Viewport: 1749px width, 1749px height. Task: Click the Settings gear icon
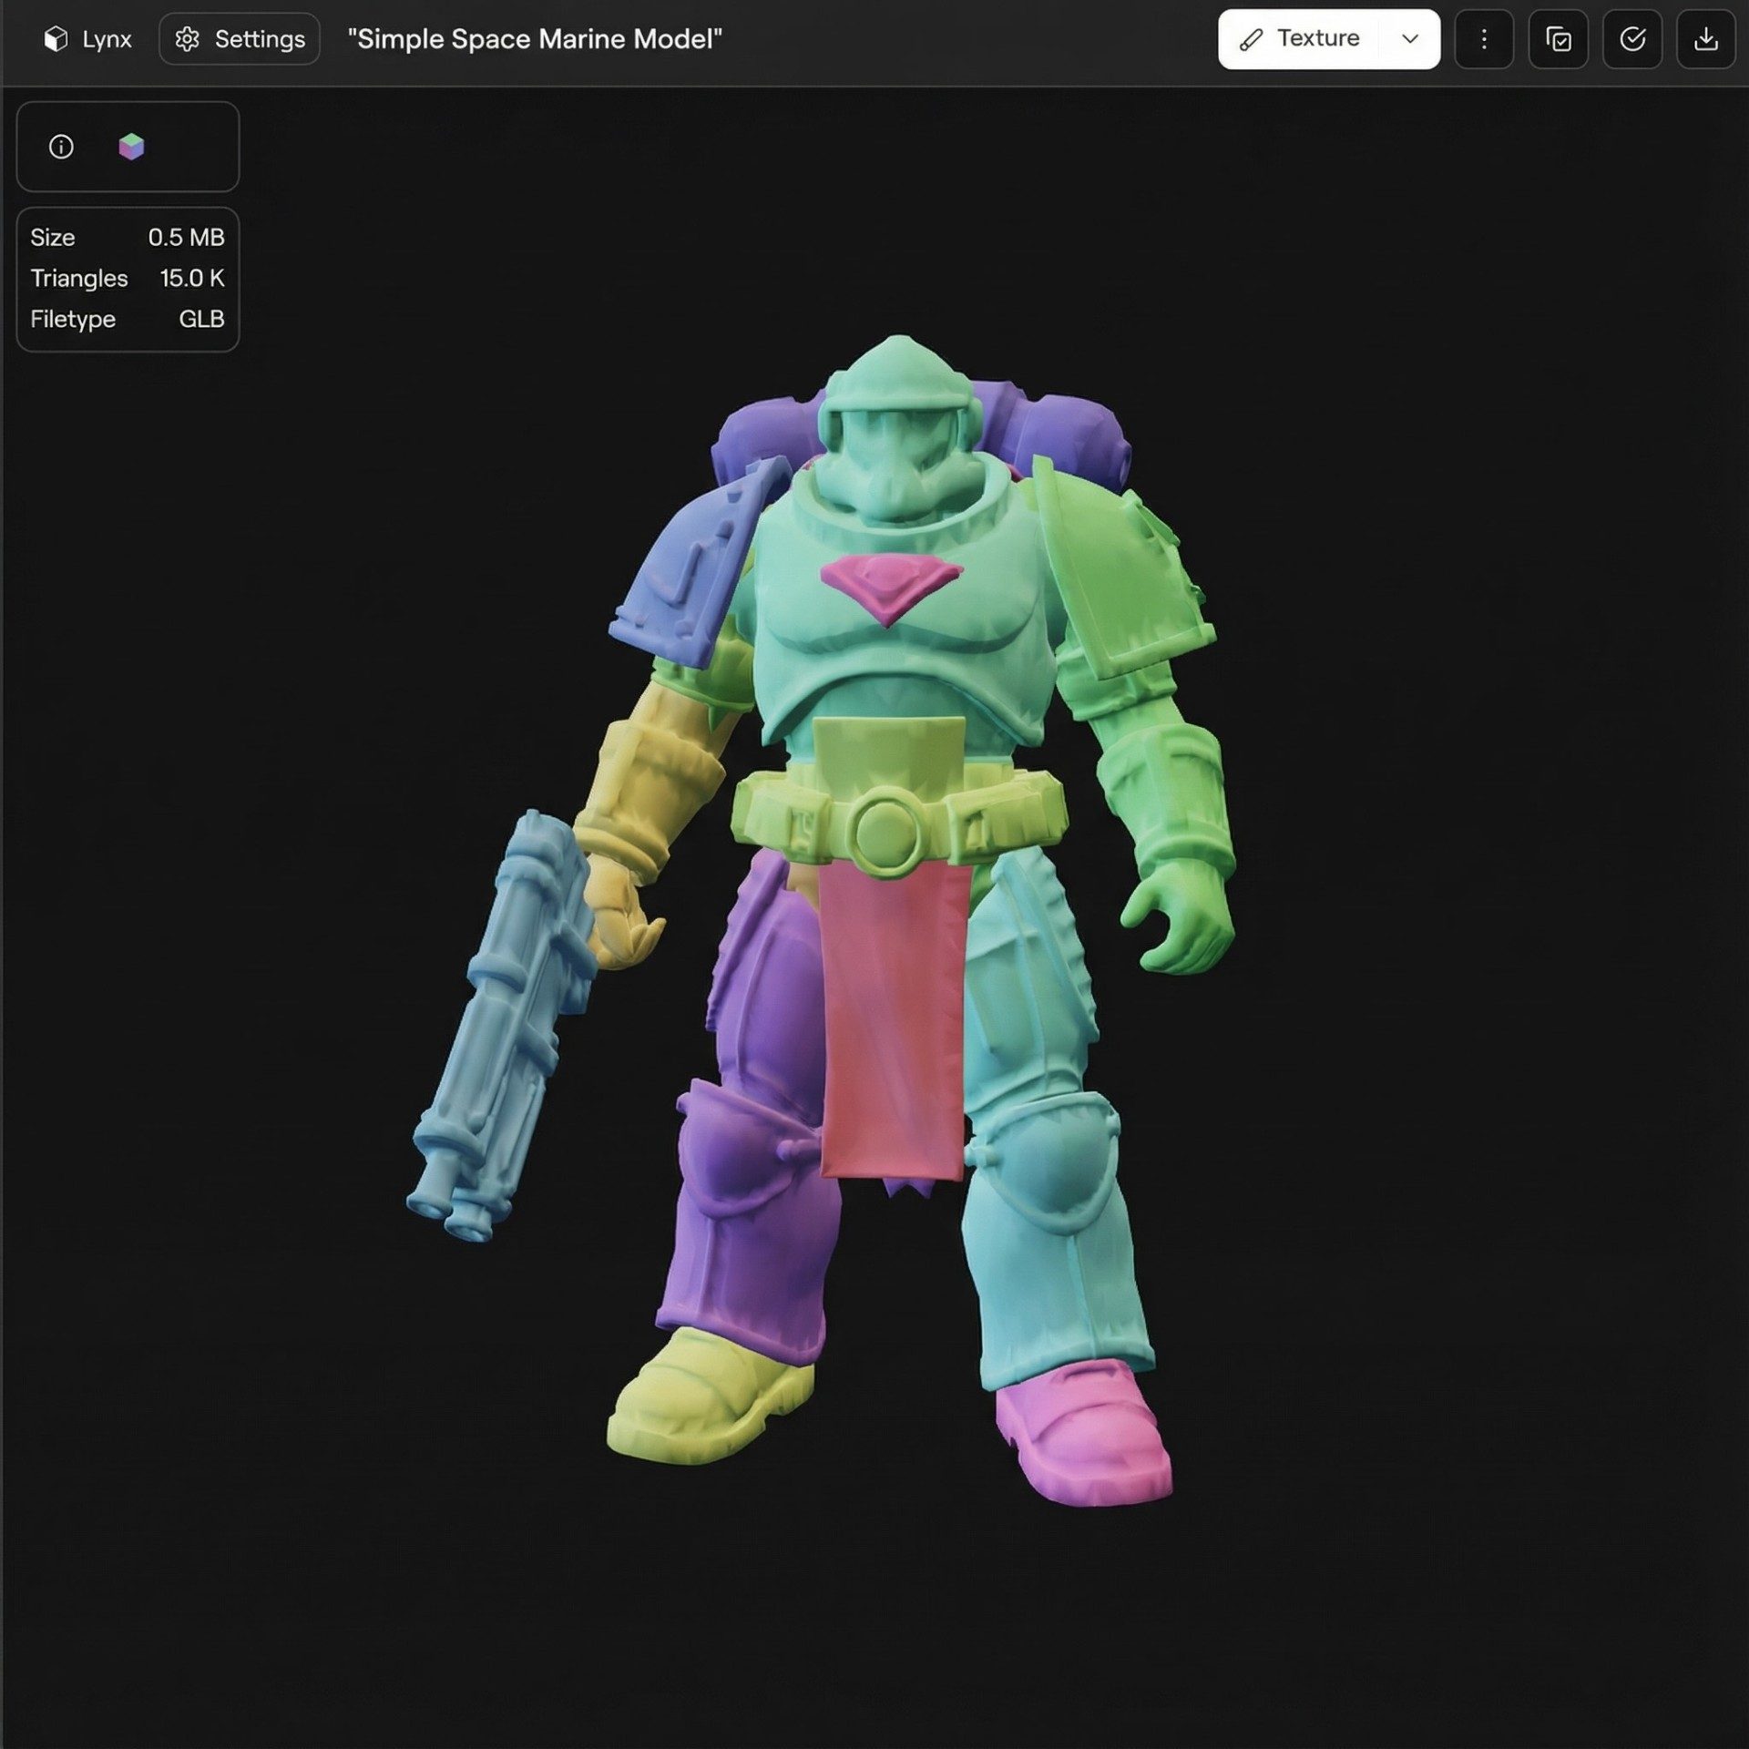188,39
